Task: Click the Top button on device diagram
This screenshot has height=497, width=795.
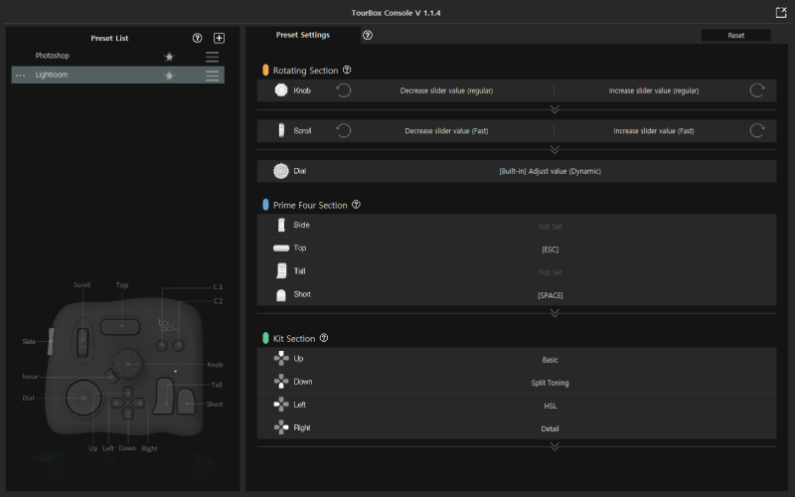Action: [120, 327]
